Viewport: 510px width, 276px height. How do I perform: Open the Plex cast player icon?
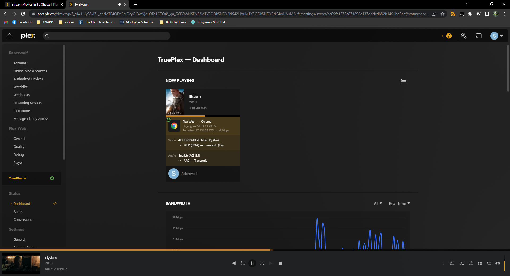click(479, 36)
